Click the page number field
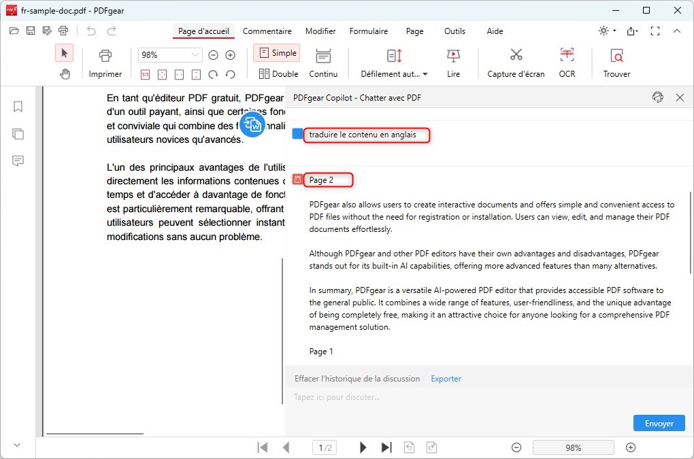Image resolution: width=694 pixels, height=459 pixels. coord(325,447)
